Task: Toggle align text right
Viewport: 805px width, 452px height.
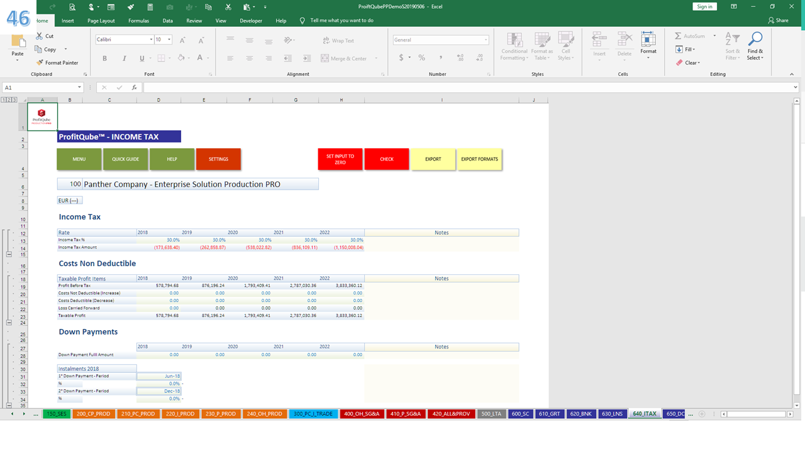Action: (269, 58)
